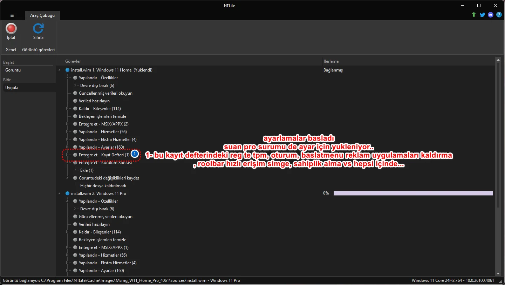The image size is (505, 285).
Task: Select Güncellenmiş verileri okuyun under Windows 11 Home
Action: pos(105,93)
